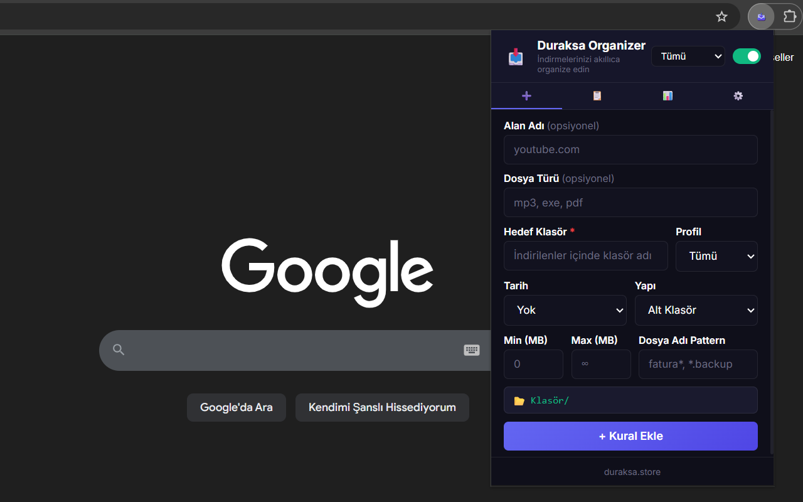
Task: Click the Alan Adı input field
Action: pyautogui.click(x=630, y=149)
